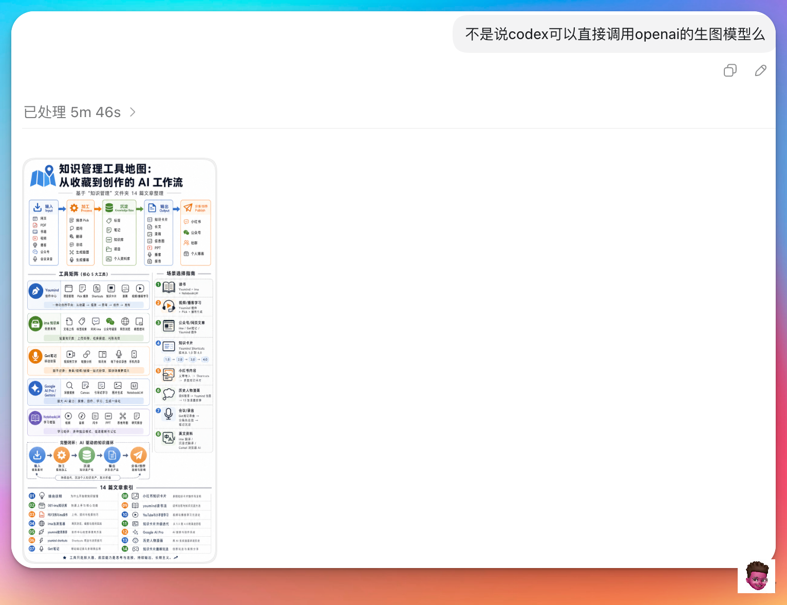Open the 知识管理工具地图 infographic thumbnail
This screenshot has width=787, height=605.
click(120, 361)
